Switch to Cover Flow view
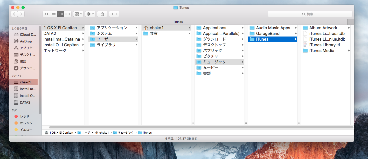The width and height of the screenshot is (368, 159). [x=68, y=14]
